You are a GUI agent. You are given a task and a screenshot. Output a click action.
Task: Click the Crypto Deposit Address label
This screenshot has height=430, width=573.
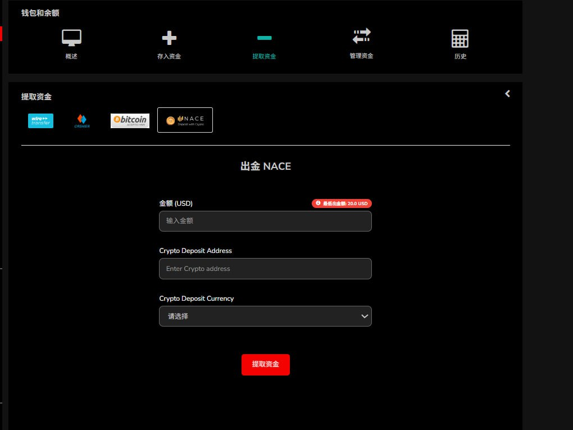click(195, 251)
